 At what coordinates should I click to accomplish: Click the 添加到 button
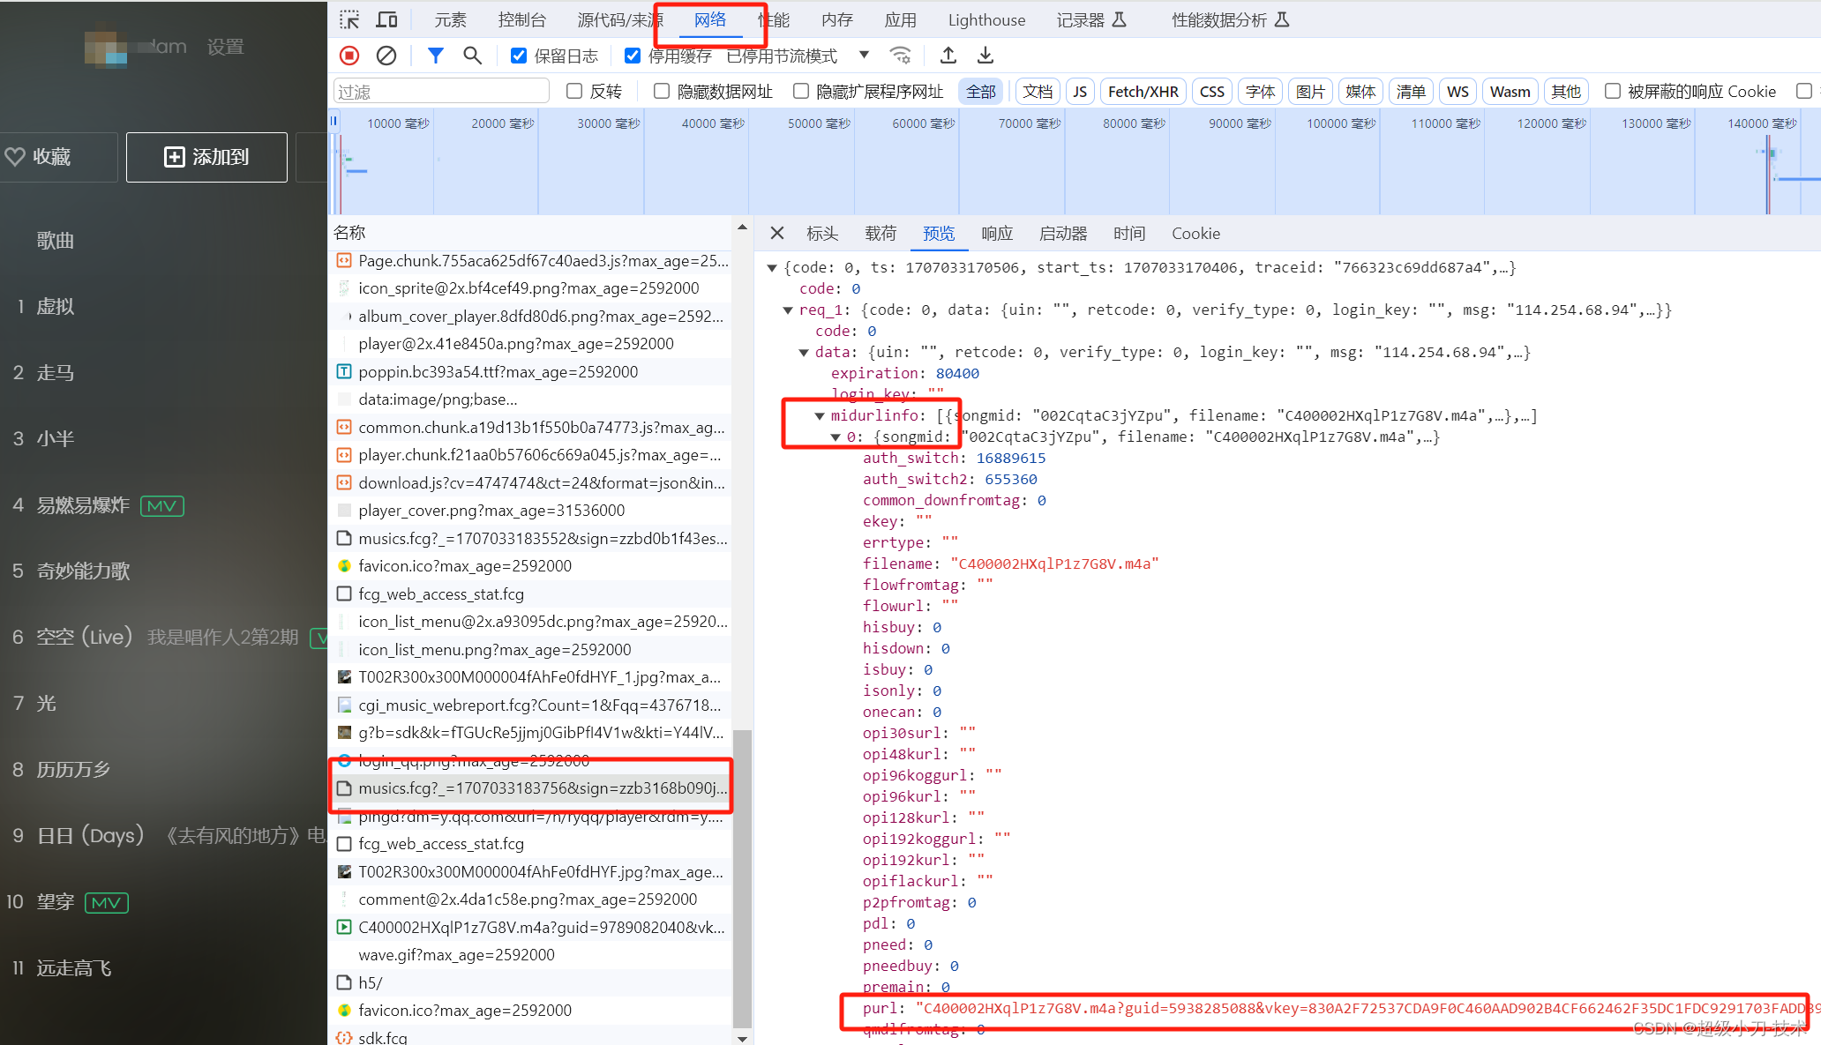[206, 157]
